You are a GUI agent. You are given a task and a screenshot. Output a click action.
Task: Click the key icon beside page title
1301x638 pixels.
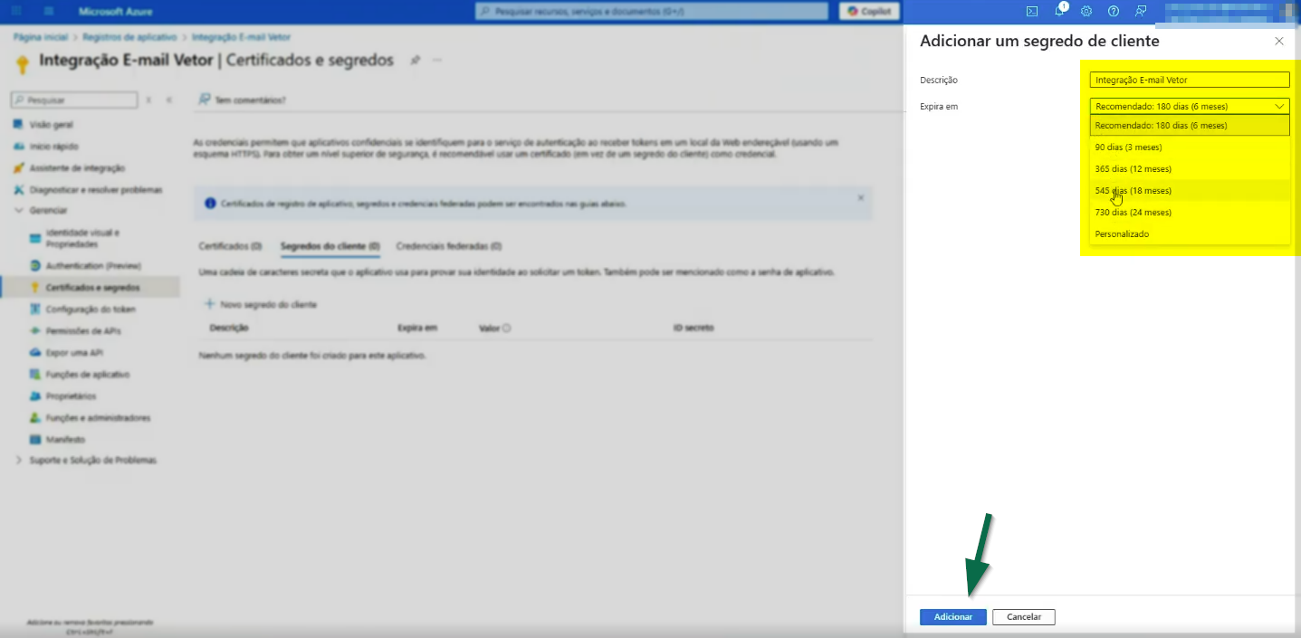(x=24, y=63)
